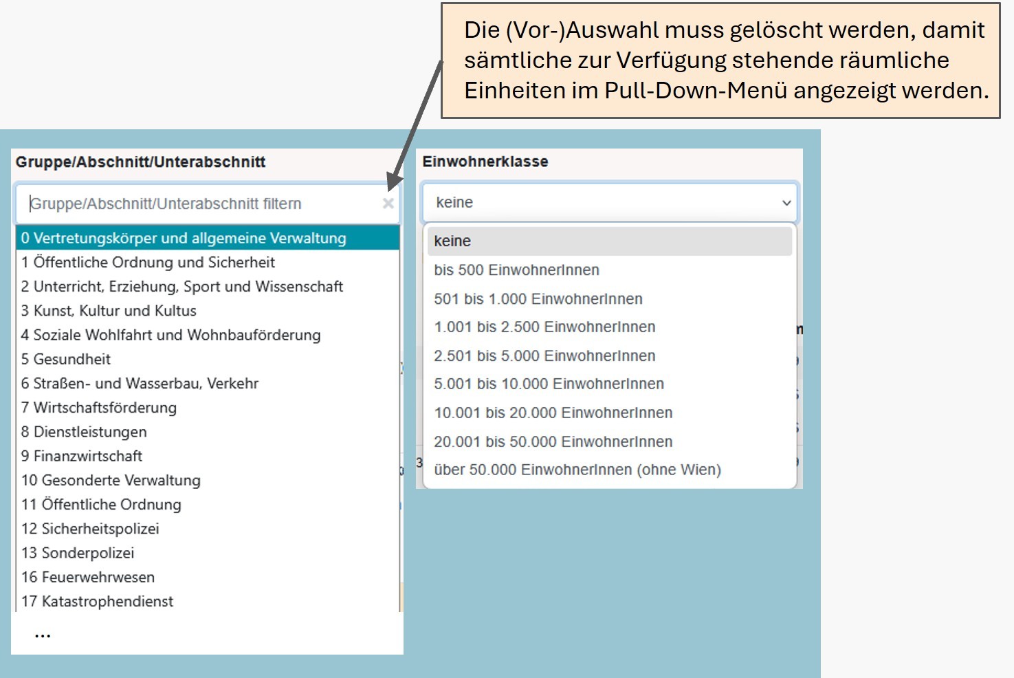The width and height of the screenshot is (1014, 678).
Task: Choose 2 Unterricht, Erziehung, Sport und Wissenschaft
Action: [x=182, y=287]
